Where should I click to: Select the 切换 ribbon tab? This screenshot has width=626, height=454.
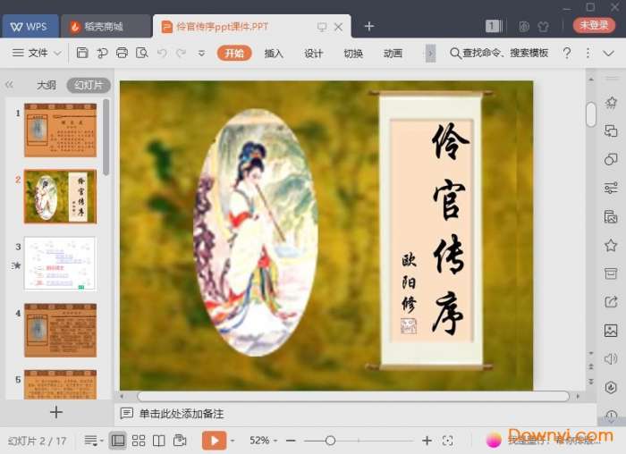point(353,53)
